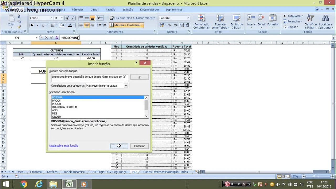Click the Format Painter brush icon
336x189 pixels.
(19, 27)
